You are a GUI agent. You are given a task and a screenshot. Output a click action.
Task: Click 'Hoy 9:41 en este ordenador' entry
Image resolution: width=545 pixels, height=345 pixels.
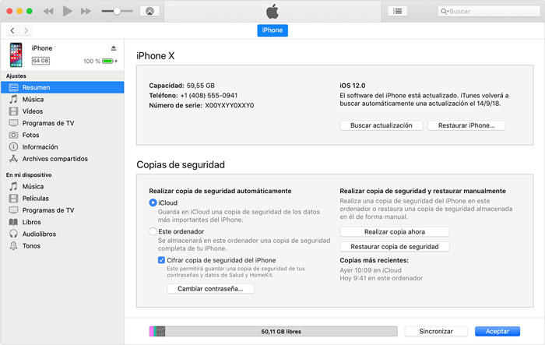[381, 278]
